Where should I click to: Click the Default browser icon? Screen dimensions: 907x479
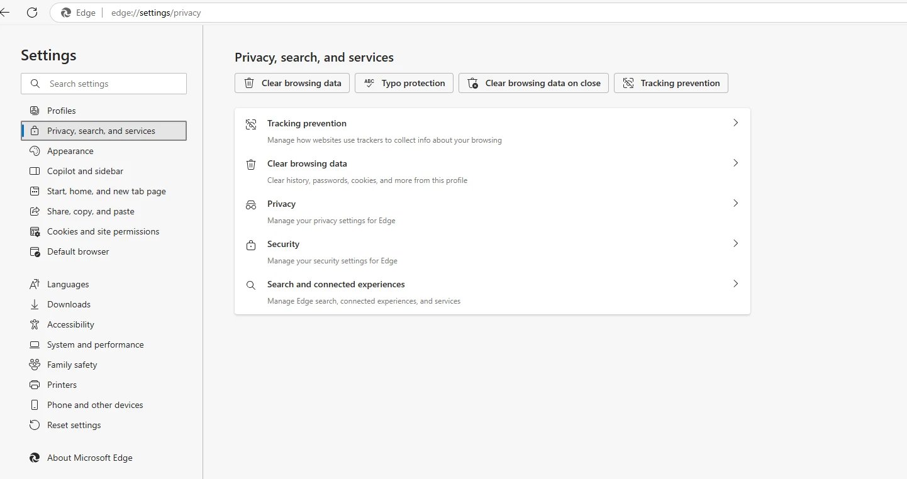(x=35, y=251)
